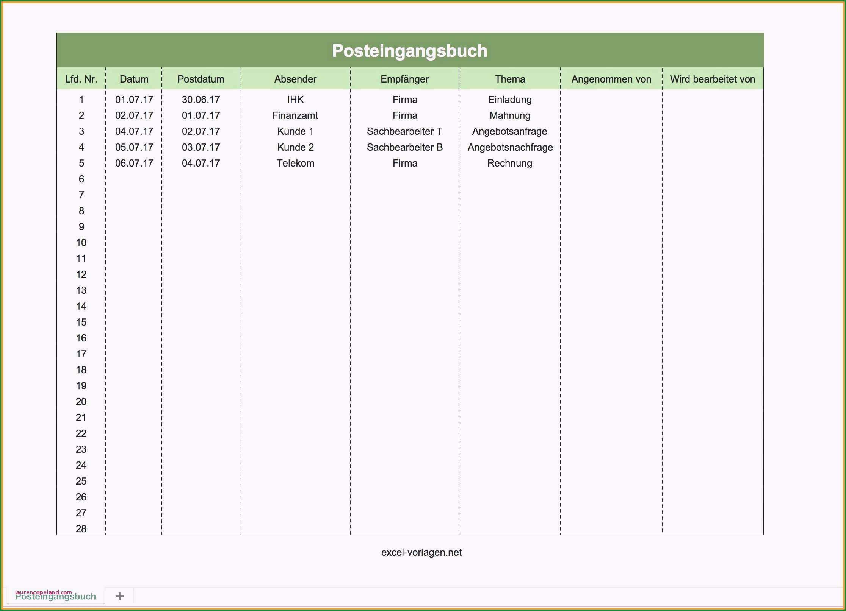Viewport: 846px width, 611px height.
Task: Select the Kunde 1 cell
Action: [295, 131]
